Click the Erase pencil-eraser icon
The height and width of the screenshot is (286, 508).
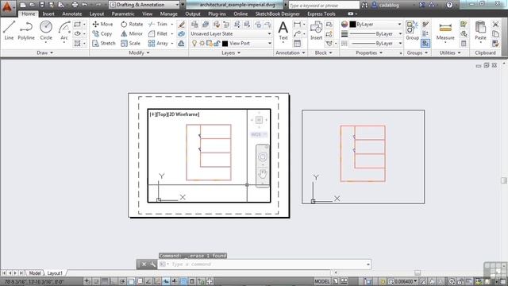coord(182,25)
